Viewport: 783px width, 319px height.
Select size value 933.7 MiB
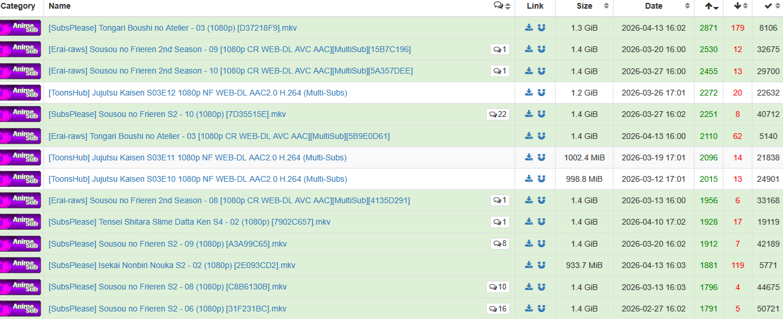pyautogui.click(x=585, y=265)
